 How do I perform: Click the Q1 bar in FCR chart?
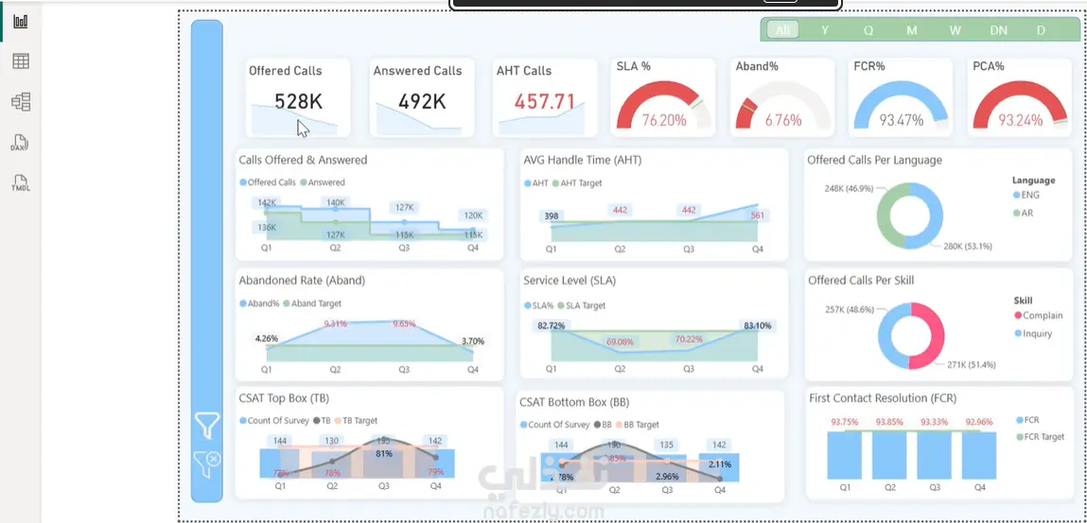click(x=845, y=455)
